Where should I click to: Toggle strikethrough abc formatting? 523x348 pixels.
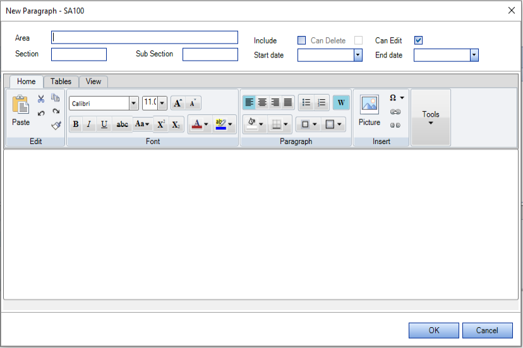122,124
